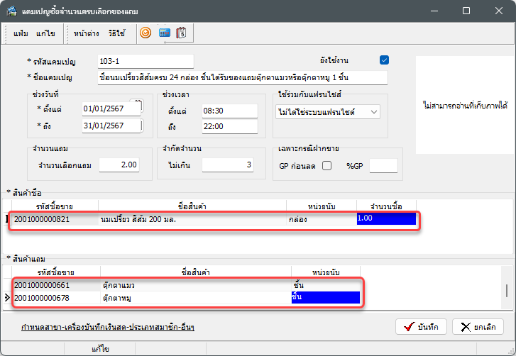
Task: Click the orange circular icon in toolbar
Action: pos(146,33)
